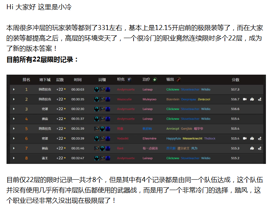Click the green healer plus icon in header
The width and height of the screenshot is (269, 207).
tap(155, 80)
